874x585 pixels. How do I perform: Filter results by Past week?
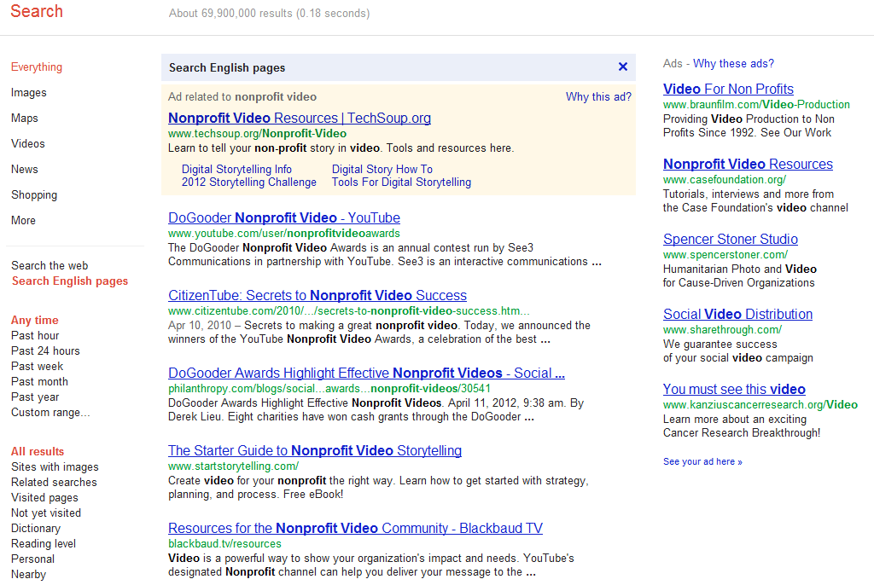tap(38, 366)
